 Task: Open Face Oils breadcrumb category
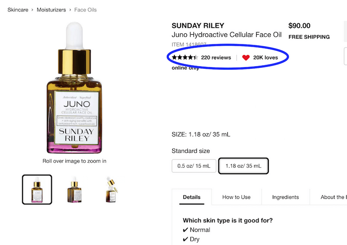click(x=85, y=10)
